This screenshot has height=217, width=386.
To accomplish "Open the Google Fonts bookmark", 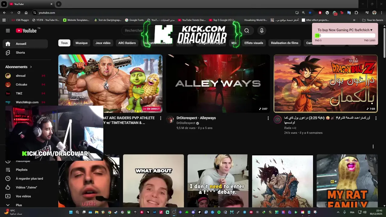I will pos(134,20).
